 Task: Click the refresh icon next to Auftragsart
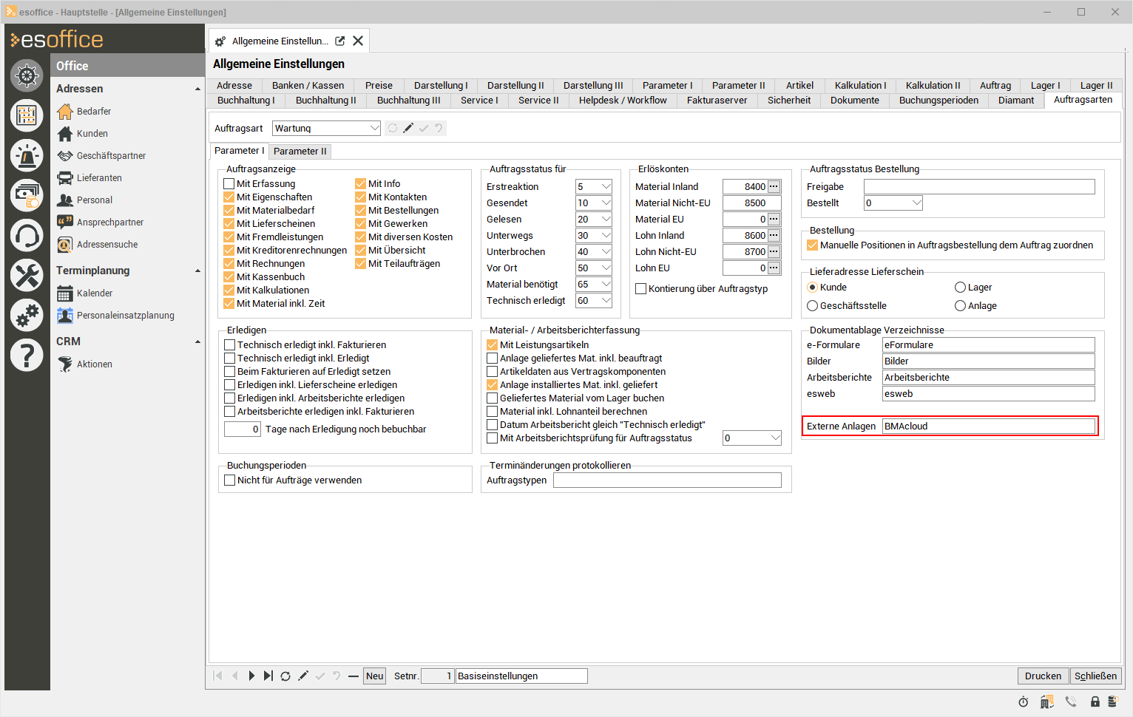point(393,129)
